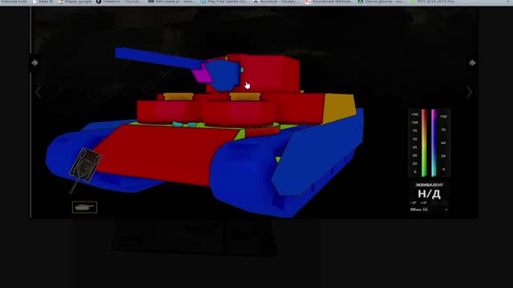
Task: Click the purple-to-cyan spaced armor scale
Action: (434, 142)
